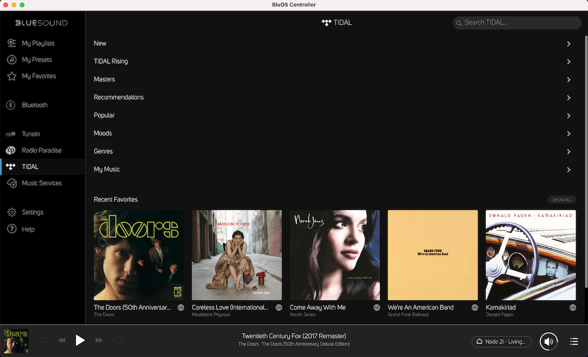Skip to the next track

tap(99, 341)
